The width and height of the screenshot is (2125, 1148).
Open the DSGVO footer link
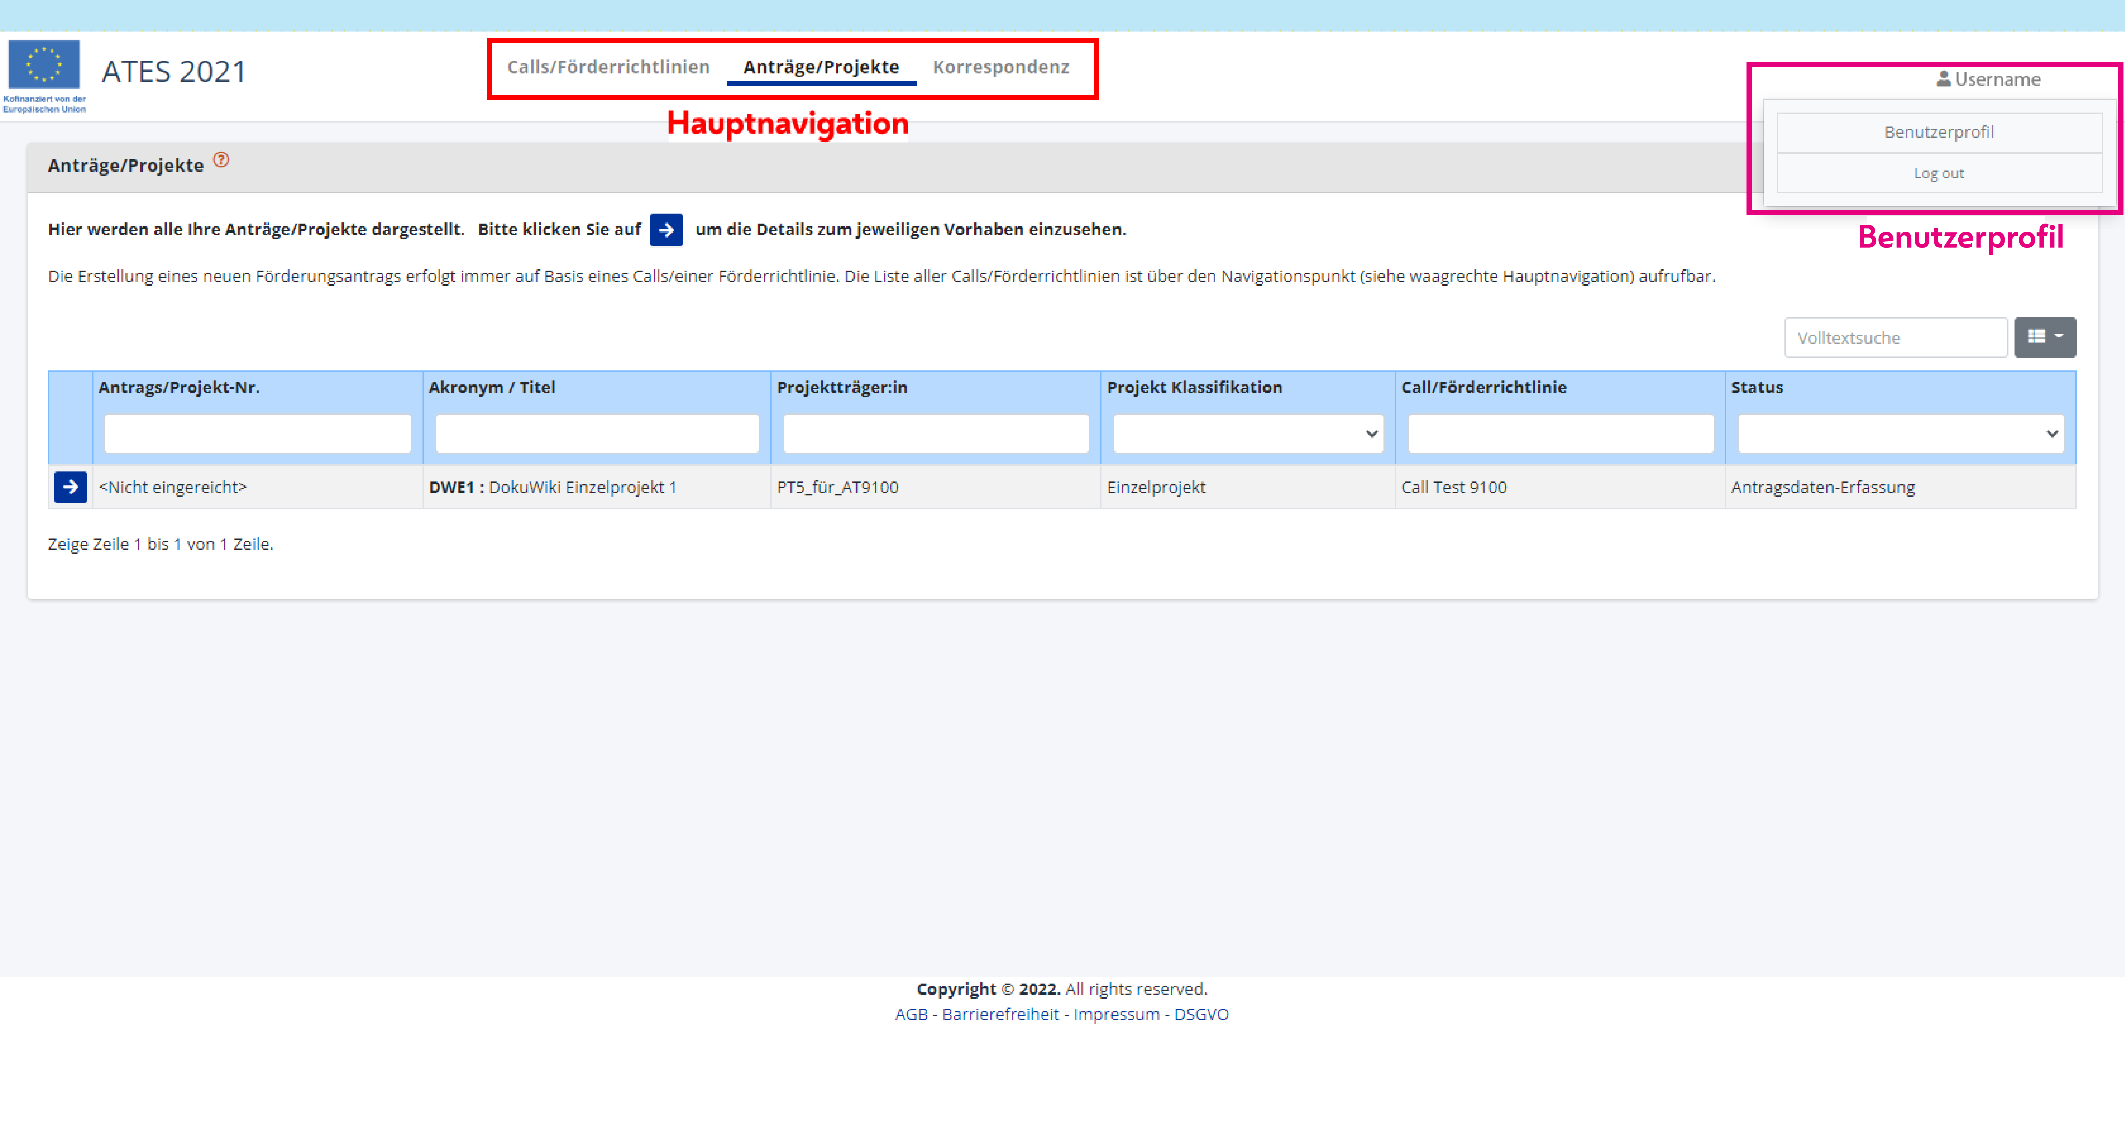(1202, 1015)
